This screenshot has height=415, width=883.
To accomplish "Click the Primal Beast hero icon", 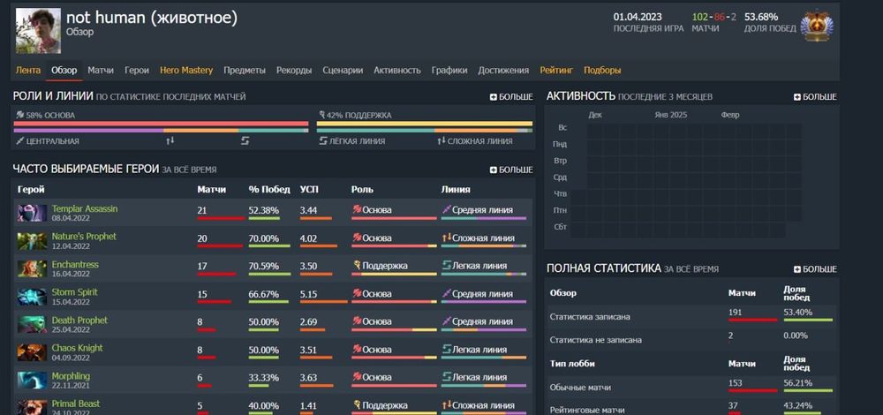I will 32,407.
